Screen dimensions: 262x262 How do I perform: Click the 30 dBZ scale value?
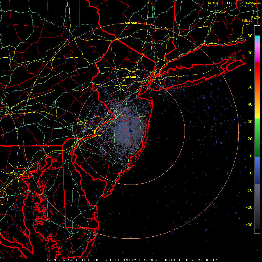point(250,122)
